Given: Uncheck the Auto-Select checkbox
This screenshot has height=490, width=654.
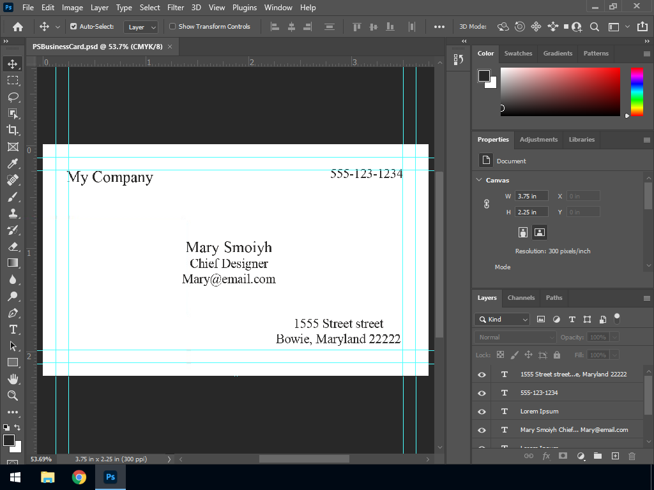Looking at the screenshot, I should pos(73,27).
